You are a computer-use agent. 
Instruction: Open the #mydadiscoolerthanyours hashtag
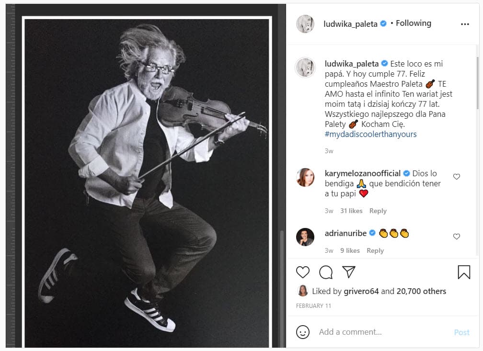[370, 134]
